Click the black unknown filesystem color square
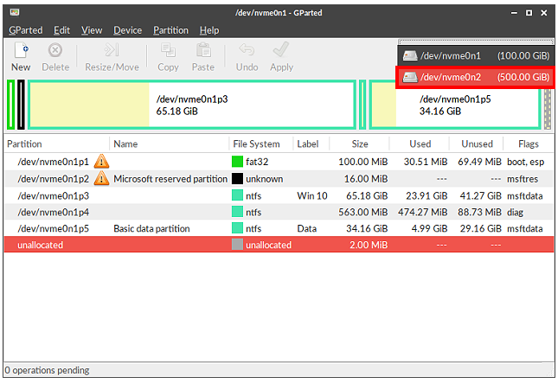The width and height of the screenshot is (558, 383). point(237,178)
